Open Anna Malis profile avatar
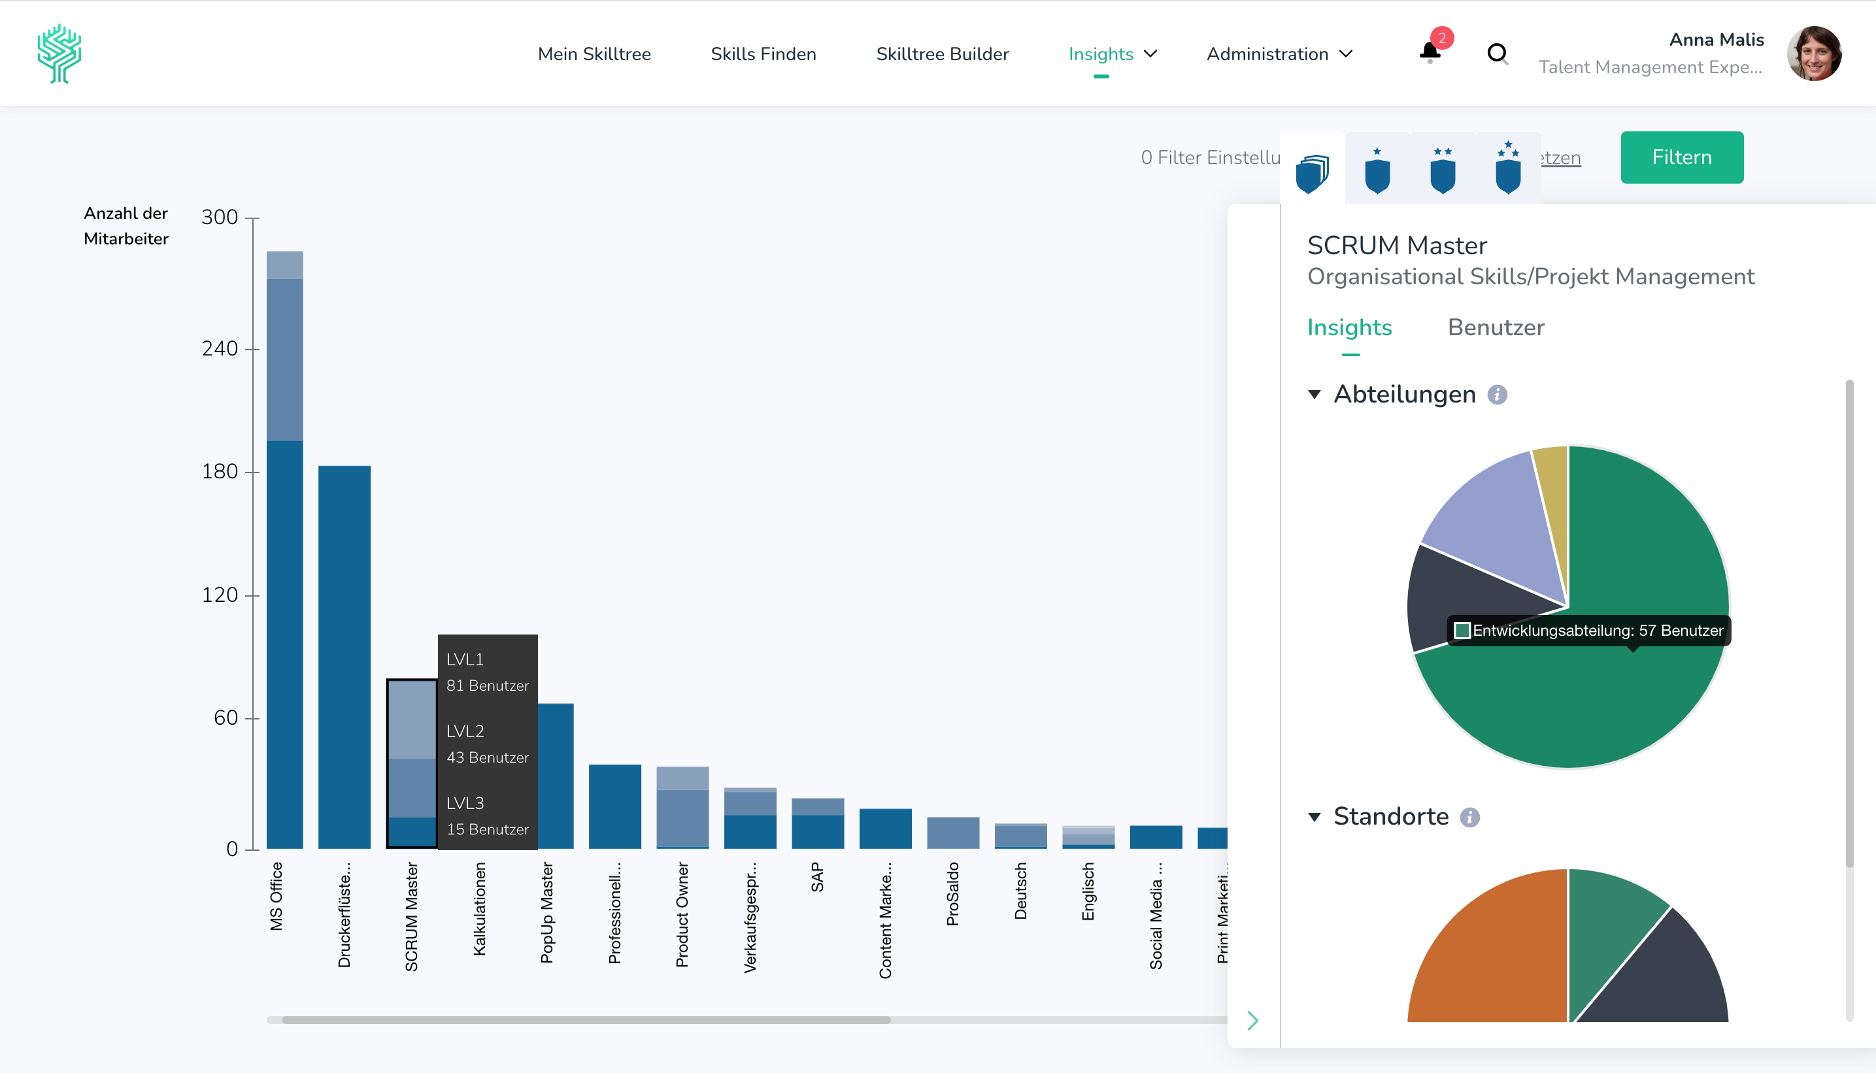Screen dimensions: 1876x1073 tap(1814, 54)
